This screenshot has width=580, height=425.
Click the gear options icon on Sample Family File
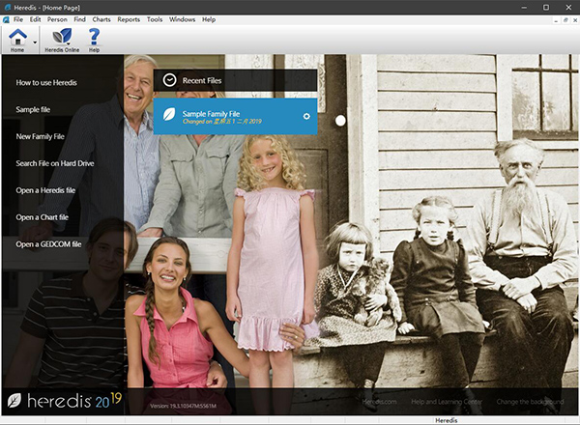[x=306, y=117]
